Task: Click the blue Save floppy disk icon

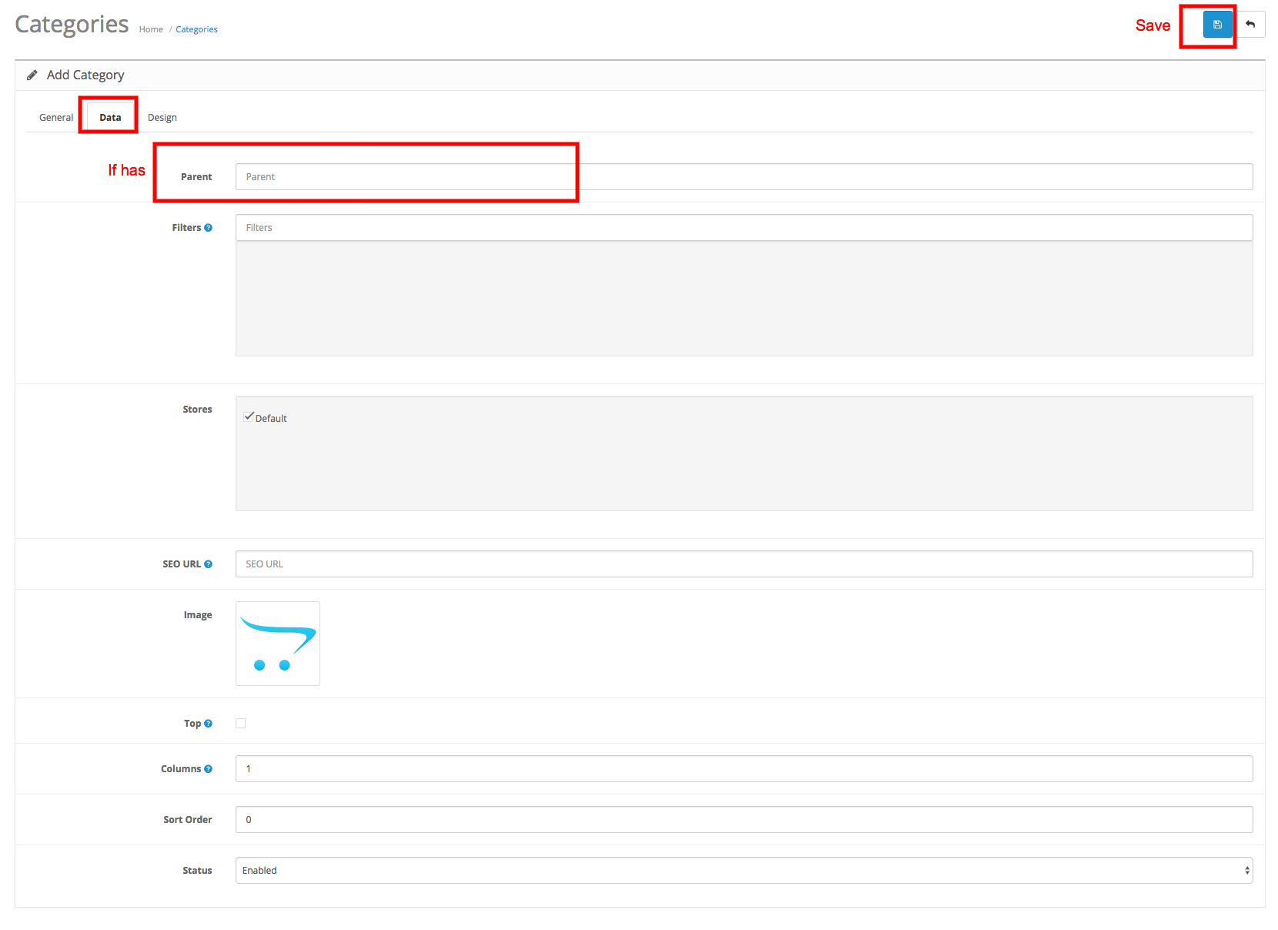Action: point(1217,25)
